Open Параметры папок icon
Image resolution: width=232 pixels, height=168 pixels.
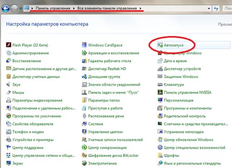click(84, 100)
